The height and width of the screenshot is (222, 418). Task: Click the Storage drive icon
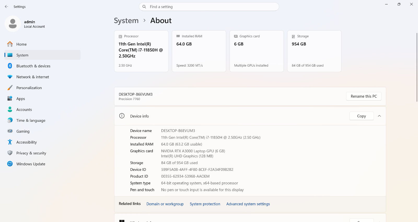[293, 36]
